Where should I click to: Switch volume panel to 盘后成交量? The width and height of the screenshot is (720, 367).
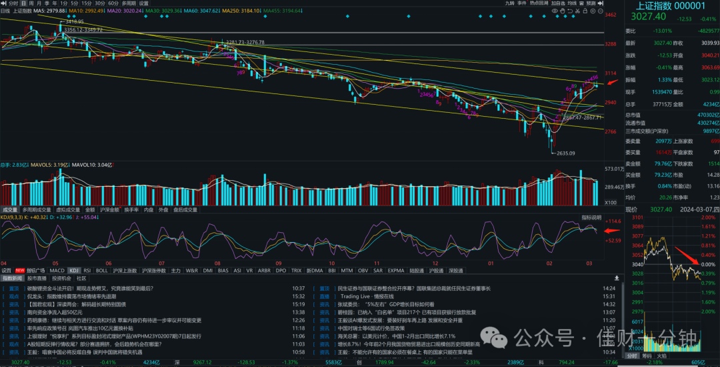click(x=185, y=210)
